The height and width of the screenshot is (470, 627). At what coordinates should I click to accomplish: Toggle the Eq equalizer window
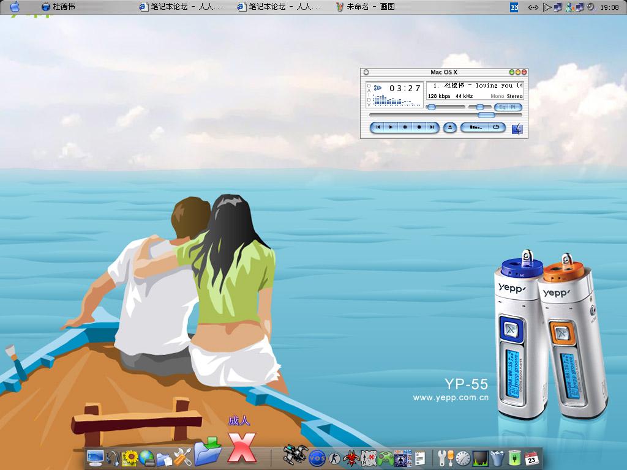click(x=502, y=107)
